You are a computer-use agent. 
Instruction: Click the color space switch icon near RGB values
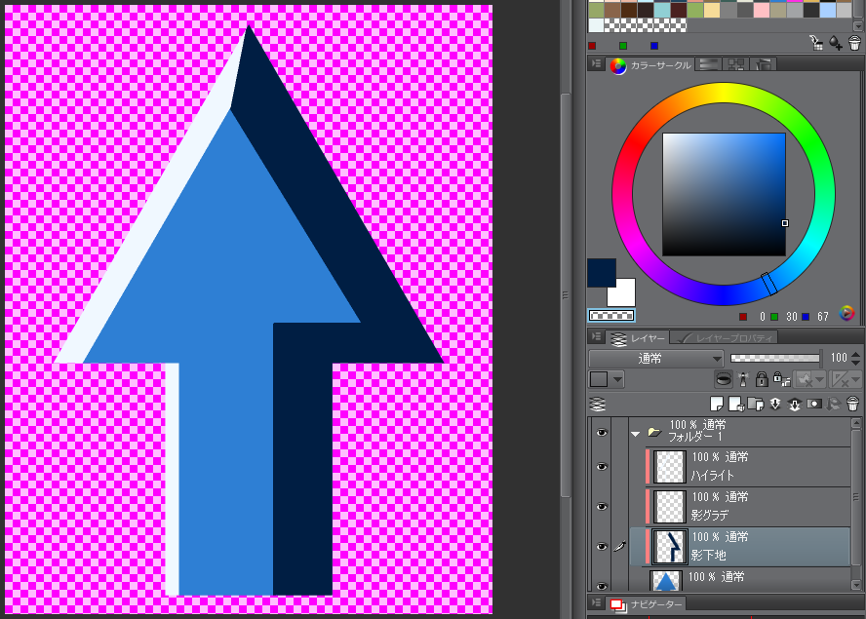tap(846, 314)
